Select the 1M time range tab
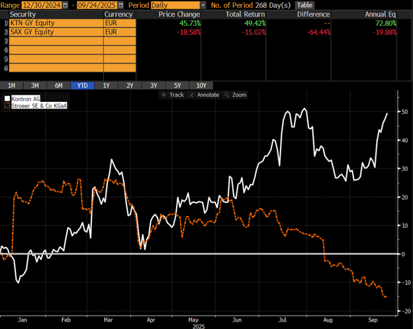Screen dimensions: 413x329 coord(13,85)
